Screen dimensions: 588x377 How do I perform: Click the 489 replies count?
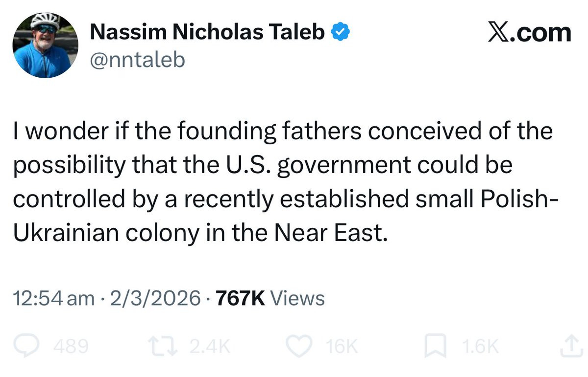click(x=71, y=347)
